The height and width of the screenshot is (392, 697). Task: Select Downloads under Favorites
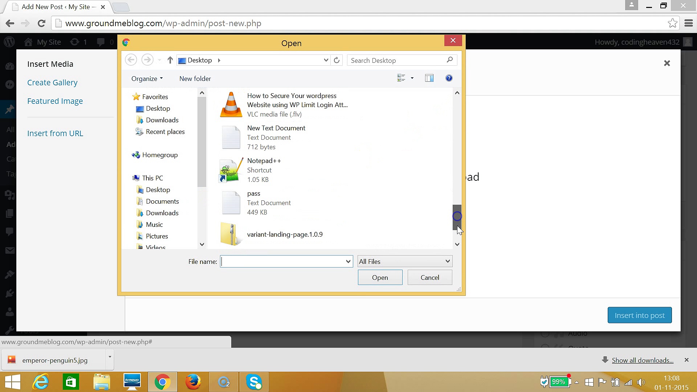coord(162,120)
